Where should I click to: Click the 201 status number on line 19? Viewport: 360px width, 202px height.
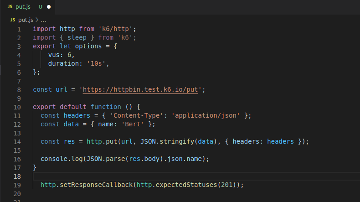point(226,185)
